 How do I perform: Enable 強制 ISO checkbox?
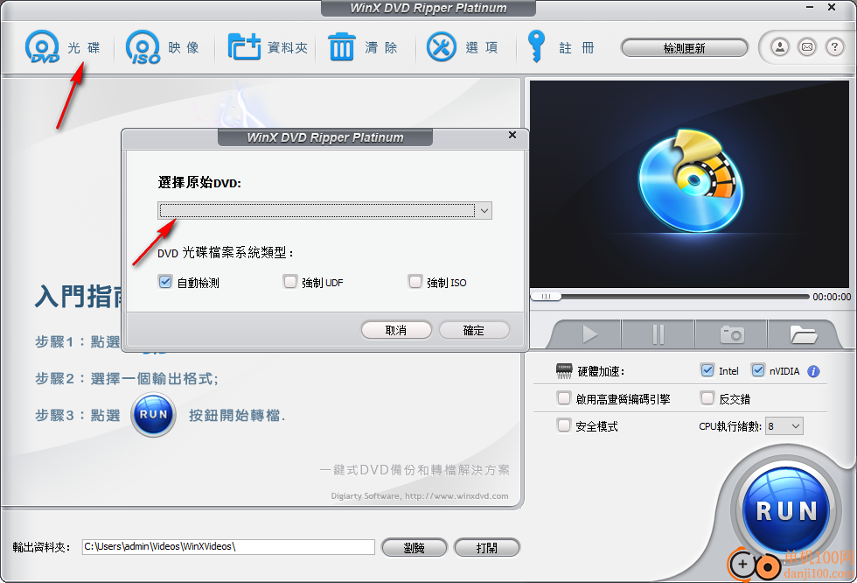coord(415,282)
